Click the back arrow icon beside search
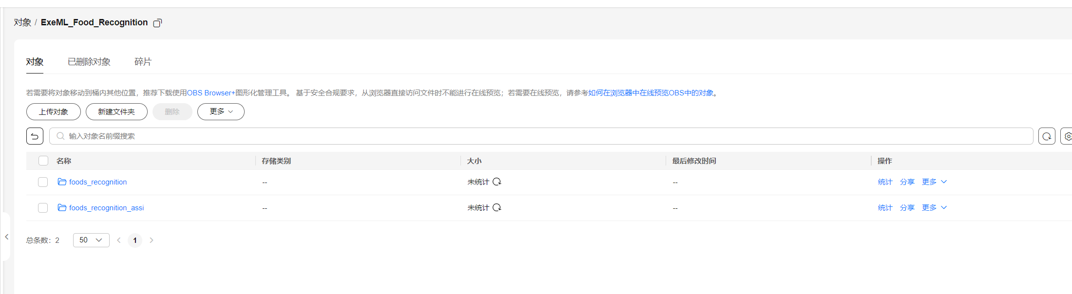This screenshot has width=1072, height=294. point(35,136)
